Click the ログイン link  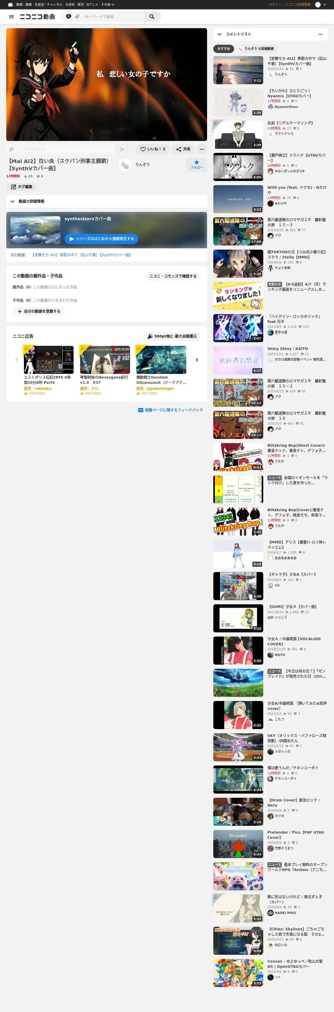275,5
